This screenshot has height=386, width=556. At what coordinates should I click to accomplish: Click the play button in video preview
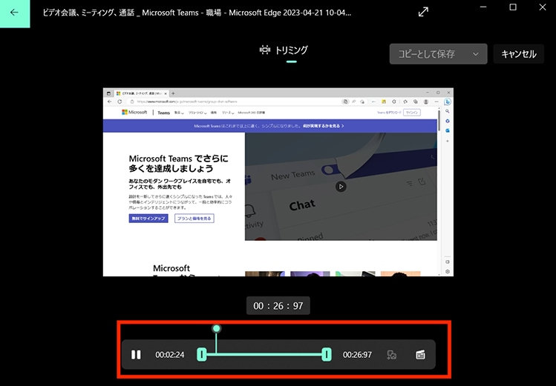[x=340, y=187]
